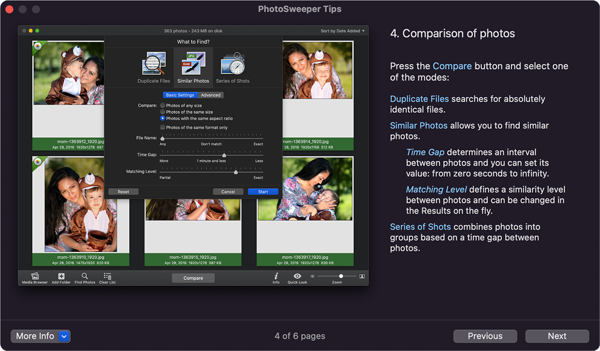
Task: Select Photos of any size radio button
Action: pyautogui.click(x=162, y=105)
